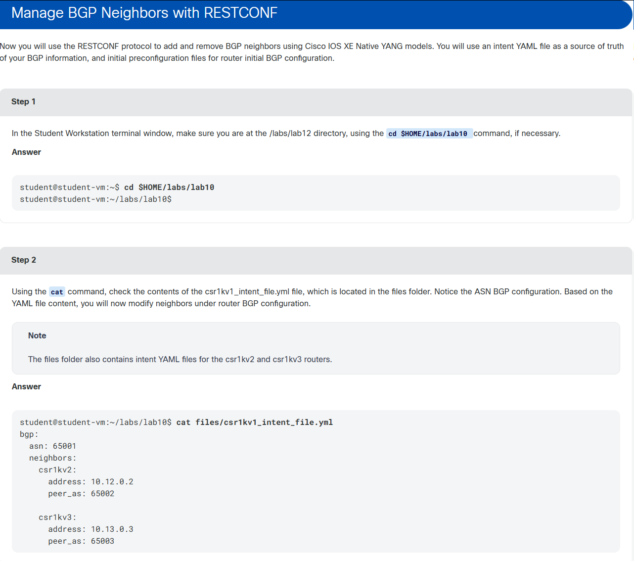Click the Note heading in note box
Viewport: 634px width, 561px height.
click(37, 335)
